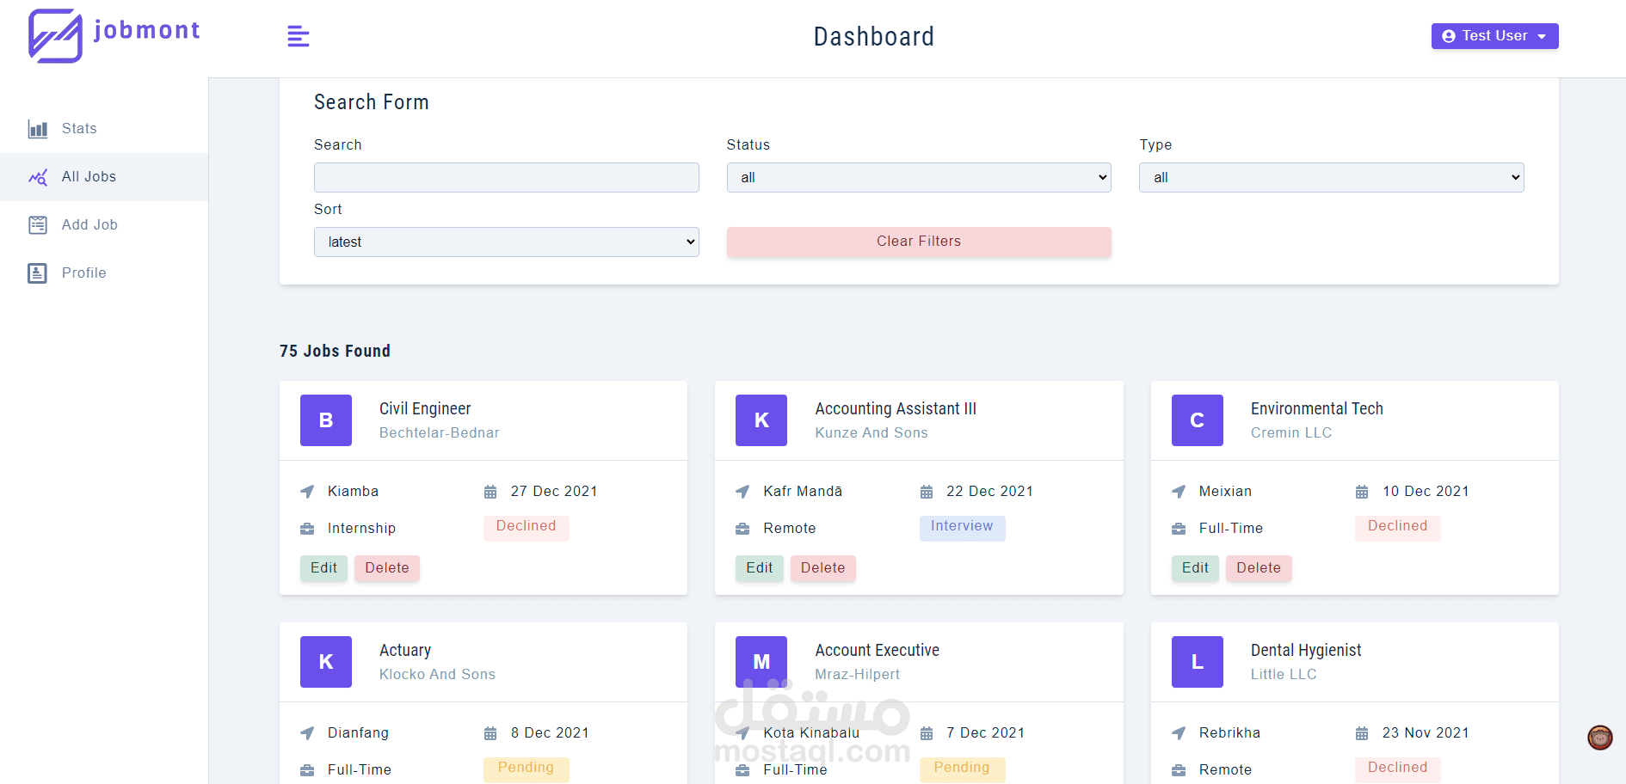Open the Status dropdown
Image resolution: width=1626 pixels, height=784 pixels.
(919, 177)
